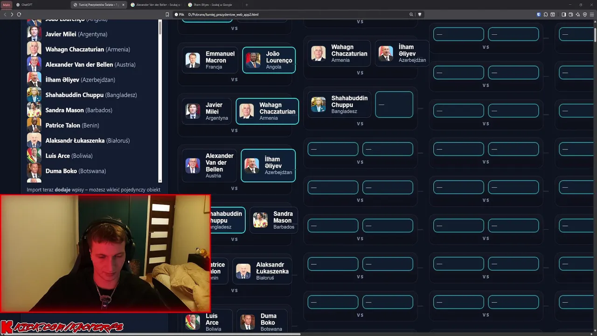
Task: Go forward in browser history
Action: pyautogui.click(x=12, y=14)
